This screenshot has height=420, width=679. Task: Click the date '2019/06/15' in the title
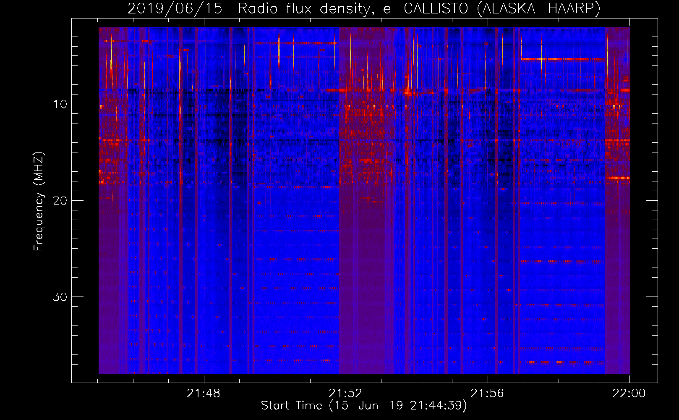pos(175,8)
